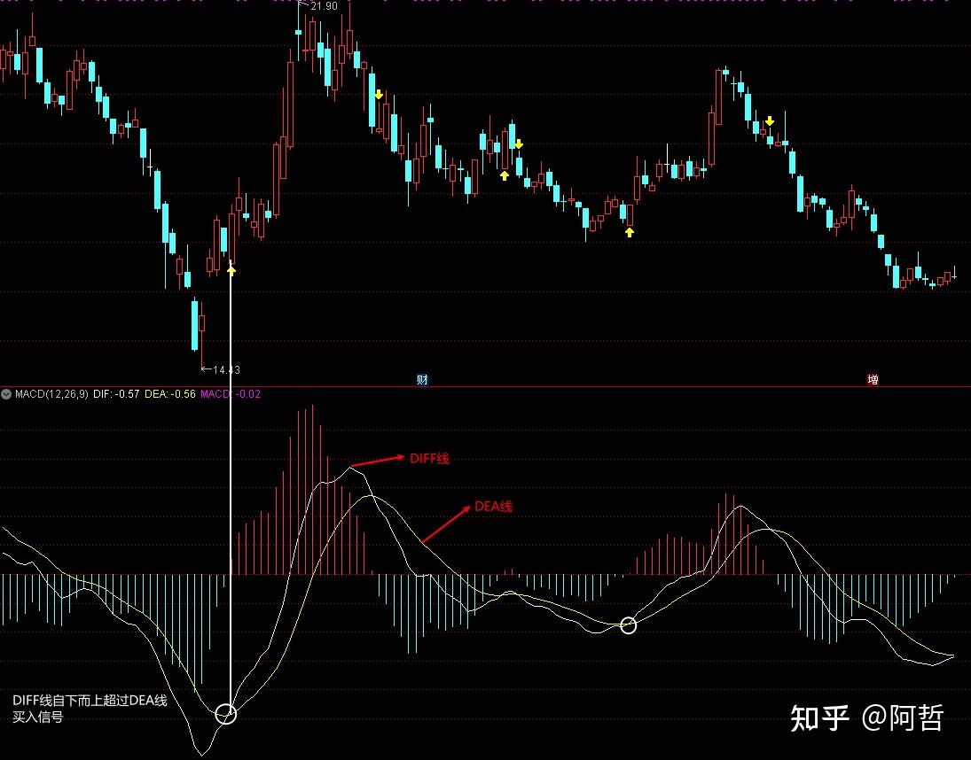Viewport: 971px width, 760px height.
Task: Select the MACD: -0.02 value label
Action: coord(221,395)
